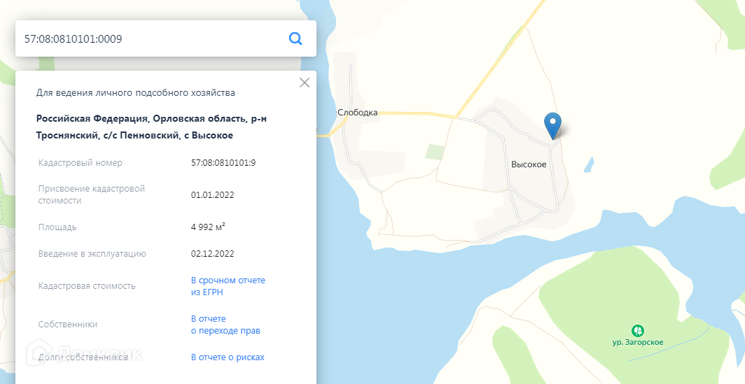Image resolution: width=745 pixels, height=384 pixels.
Task: Click the blue map pin marker
Action: 553,125
